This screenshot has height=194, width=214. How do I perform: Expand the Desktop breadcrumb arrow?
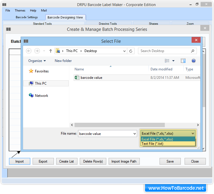81,51
